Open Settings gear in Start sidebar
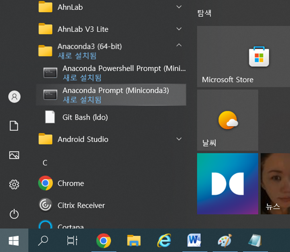The width and height of the screenshot is (290, 252). coord(14,184)
